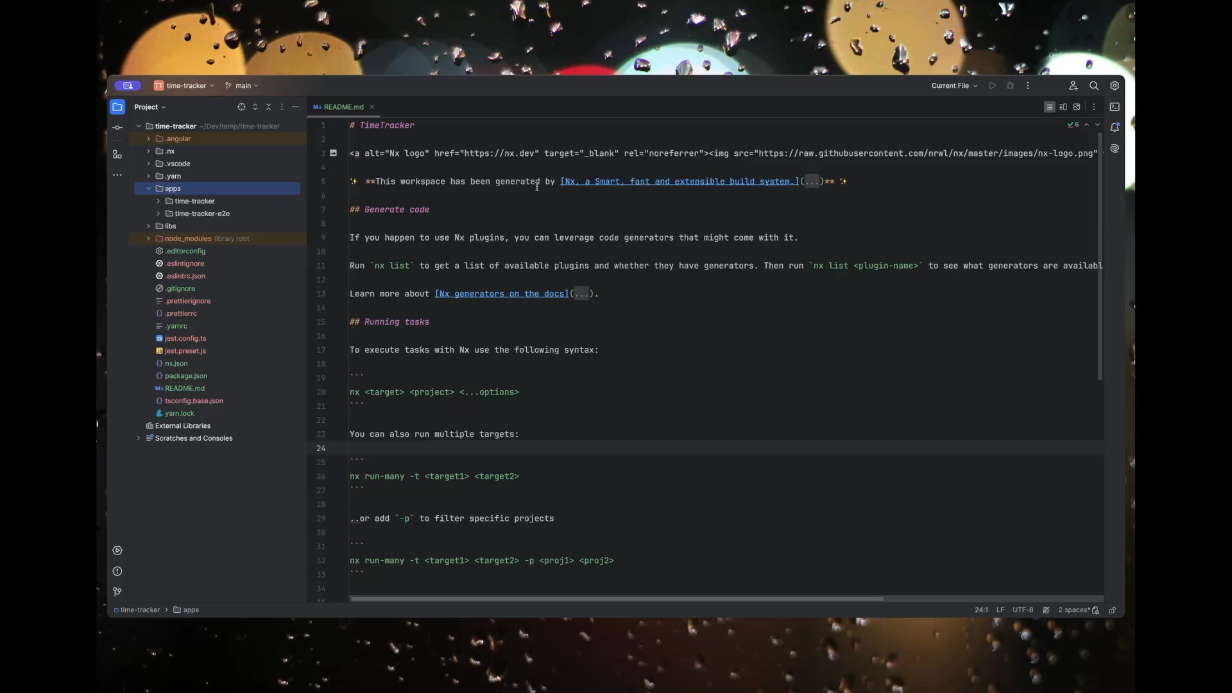
Task: Expand the time-tracker-e2e folder
Action: pyautogui.click(x=158, y=214)
